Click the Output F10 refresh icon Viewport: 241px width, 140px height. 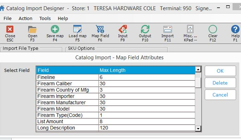click(x=145, y=29)
